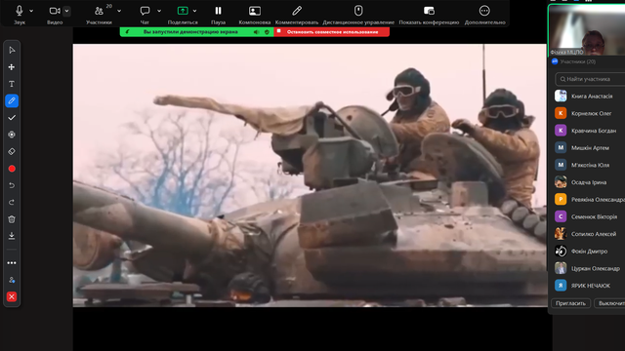This screenshot has width=625, height=351.
Task: Click the Пригласить invite button
Action: 570,303
